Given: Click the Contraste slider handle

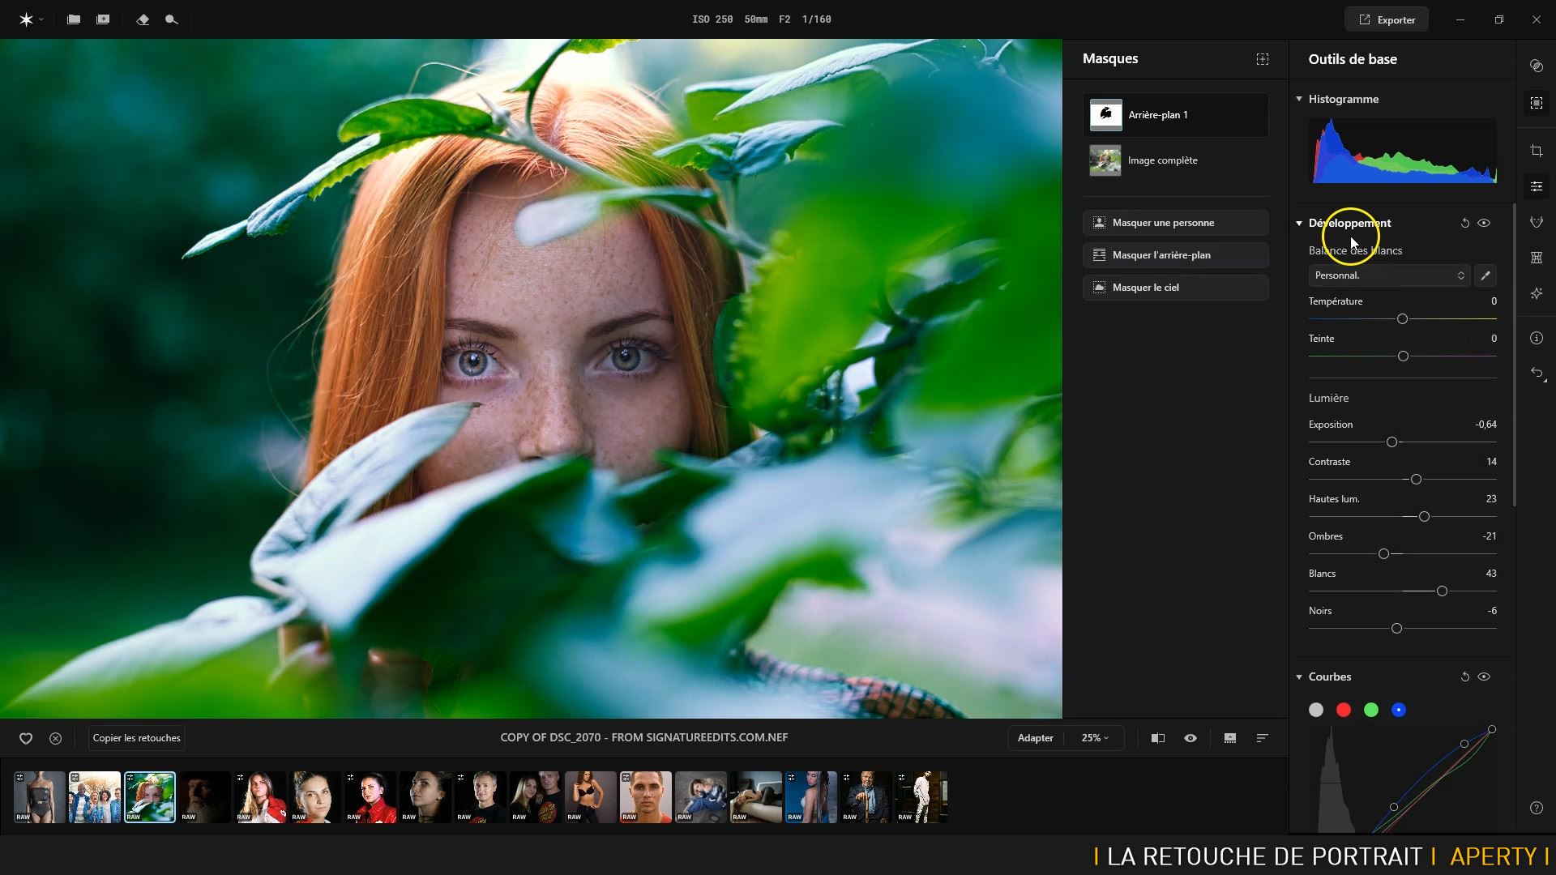Looking at the screenshot, I should tap(1416, 480).
